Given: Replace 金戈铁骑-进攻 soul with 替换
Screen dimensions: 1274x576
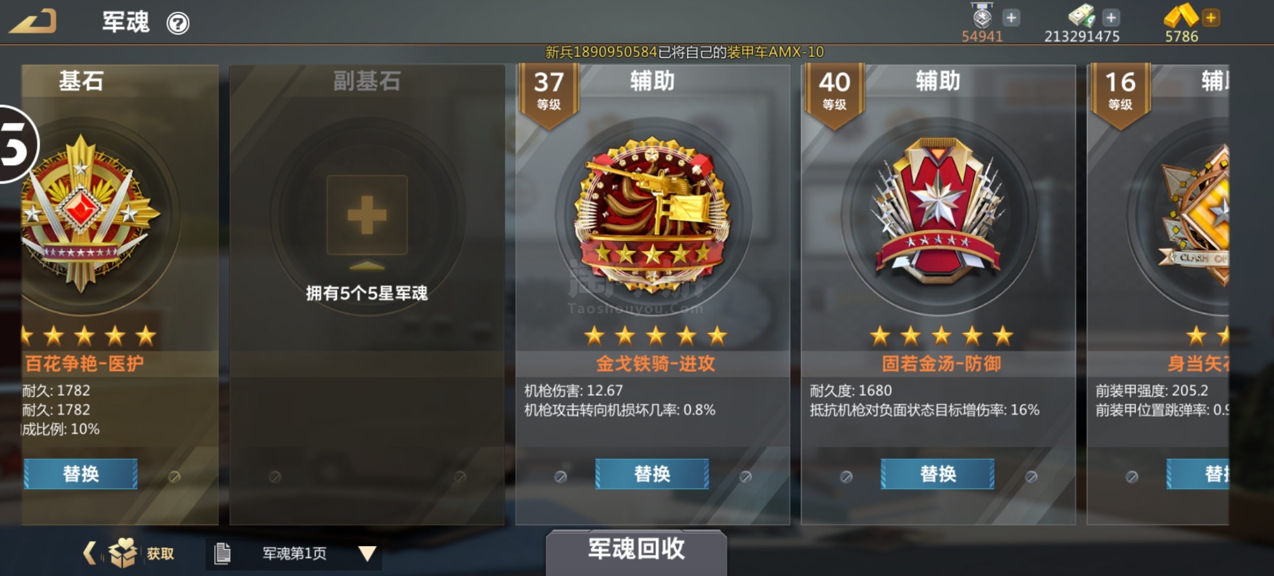Looking at the screenshot, I should [x=652, y=474].
